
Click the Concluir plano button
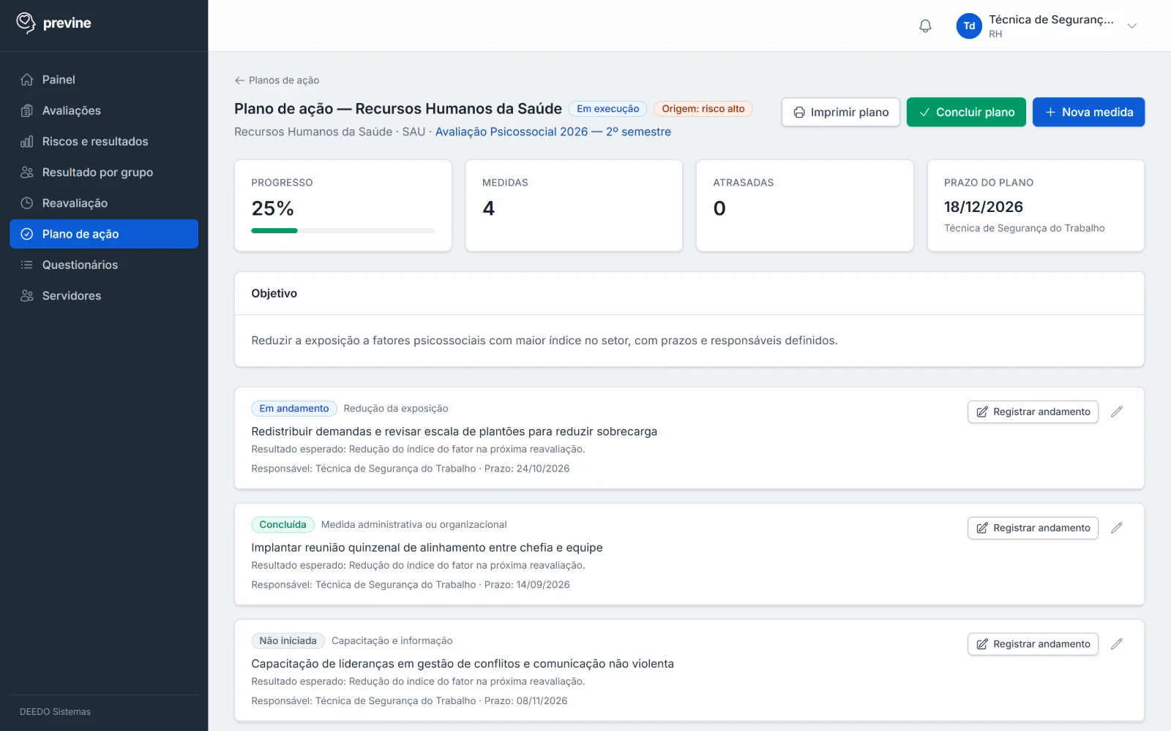coord(966,112)
